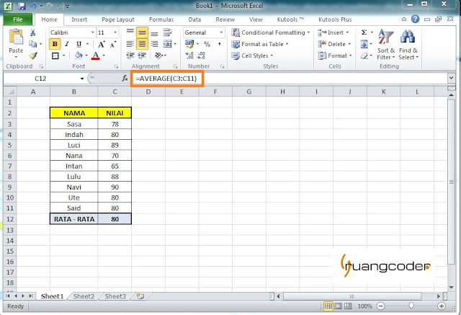
Task: Set Top Align vertical alignment
Action: click(130, 32)
